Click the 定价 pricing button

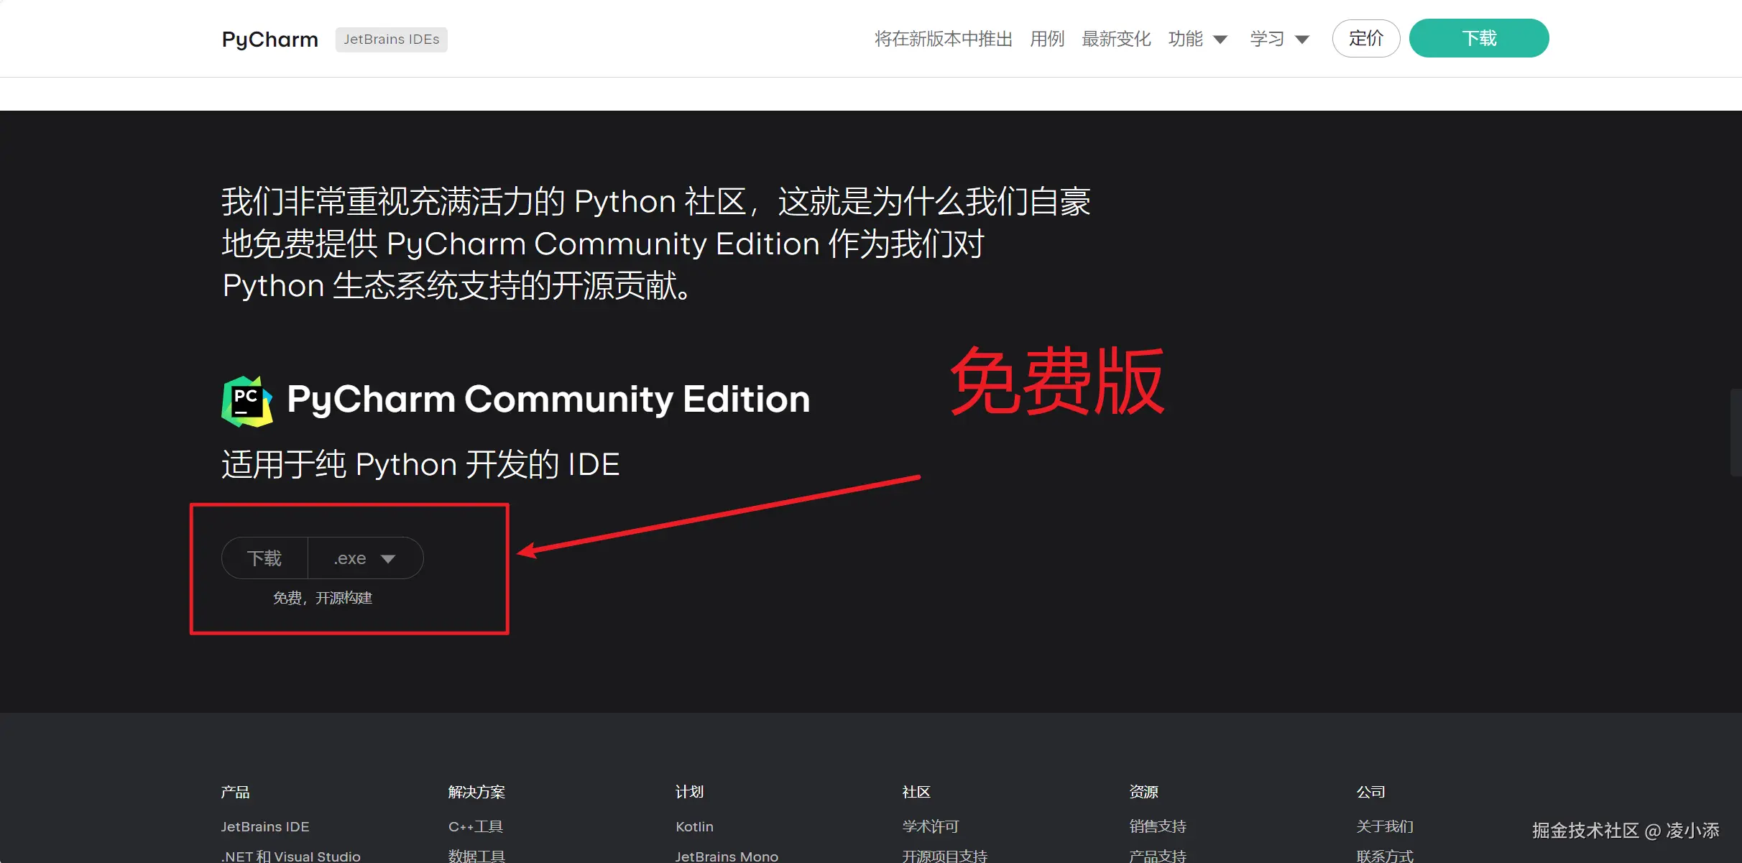(1365, 38)
